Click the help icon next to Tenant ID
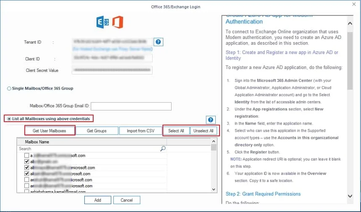This screenshot has width=361, height=212. coord(158,42)
